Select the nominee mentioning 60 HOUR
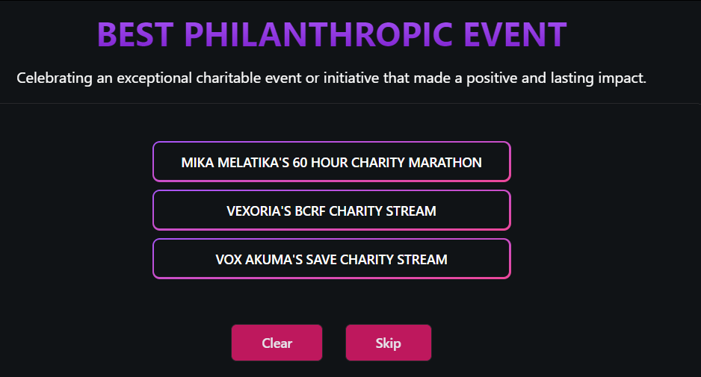The width and height of the screenshot is (701, 377). [331, 162]
